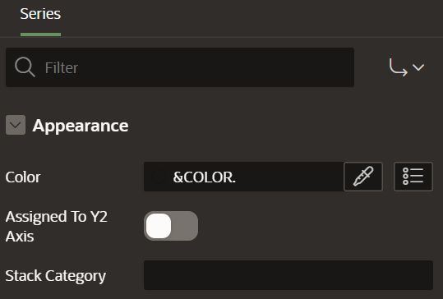Click the Appearance section heading

click(x=81, y=126)
